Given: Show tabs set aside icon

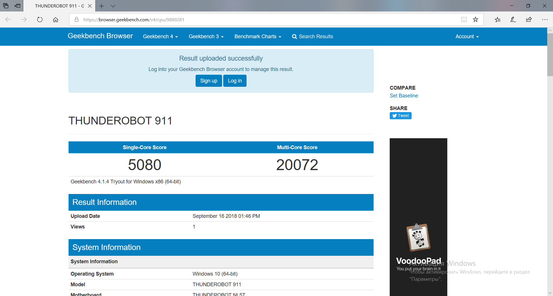Looking at the screenshot, I should pos(6,6).
